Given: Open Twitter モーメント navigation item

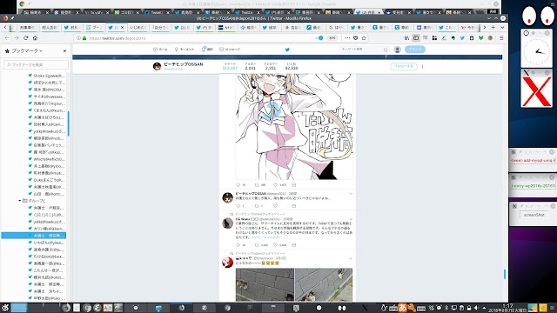Looking at the screenshot, I should coord(184,50).
